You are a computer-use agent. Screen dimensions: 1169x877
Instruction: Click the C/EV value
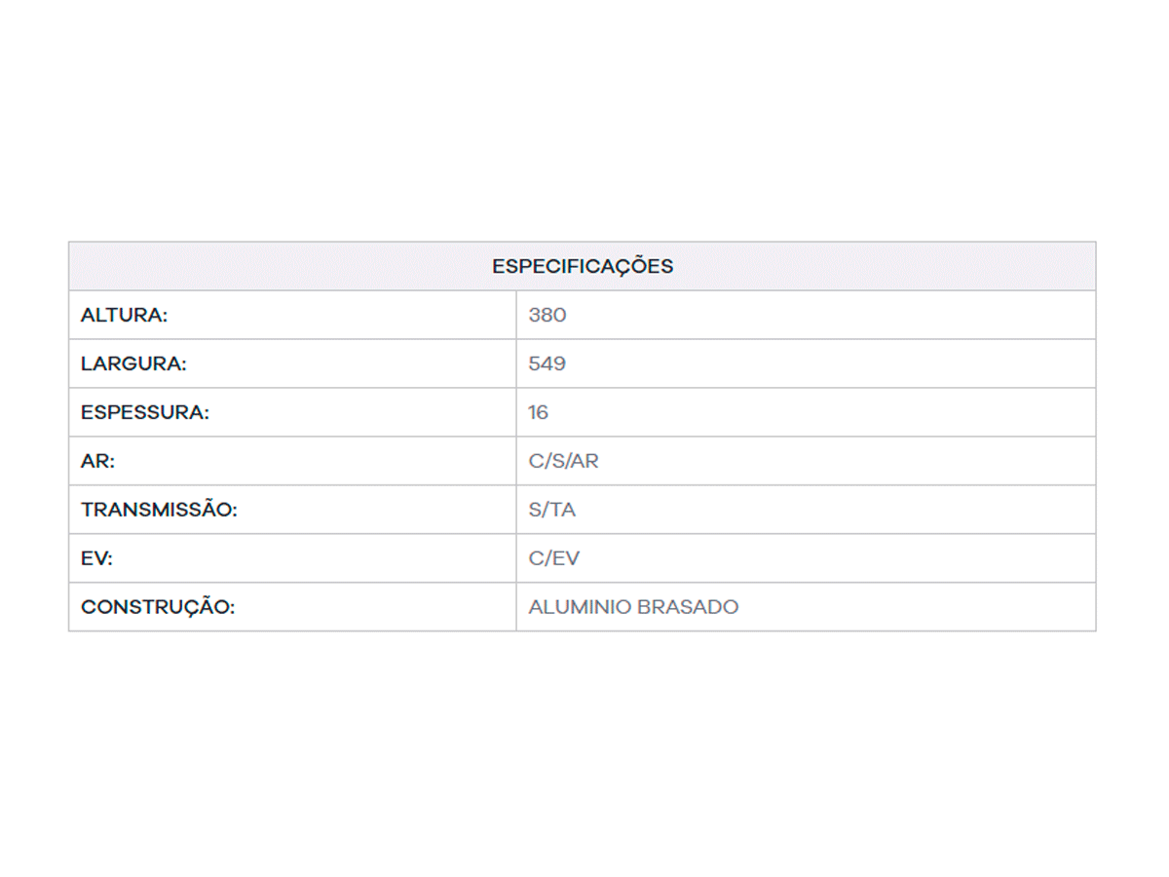(554, 558)
